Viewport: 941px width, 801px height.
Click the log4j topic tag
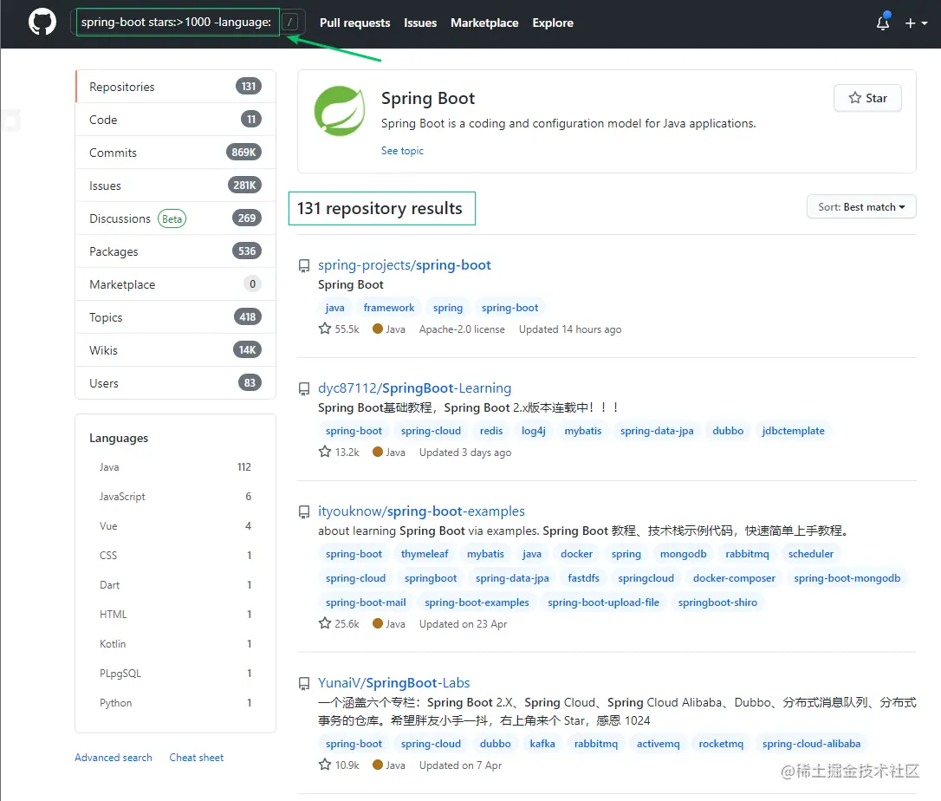[534, 431]
